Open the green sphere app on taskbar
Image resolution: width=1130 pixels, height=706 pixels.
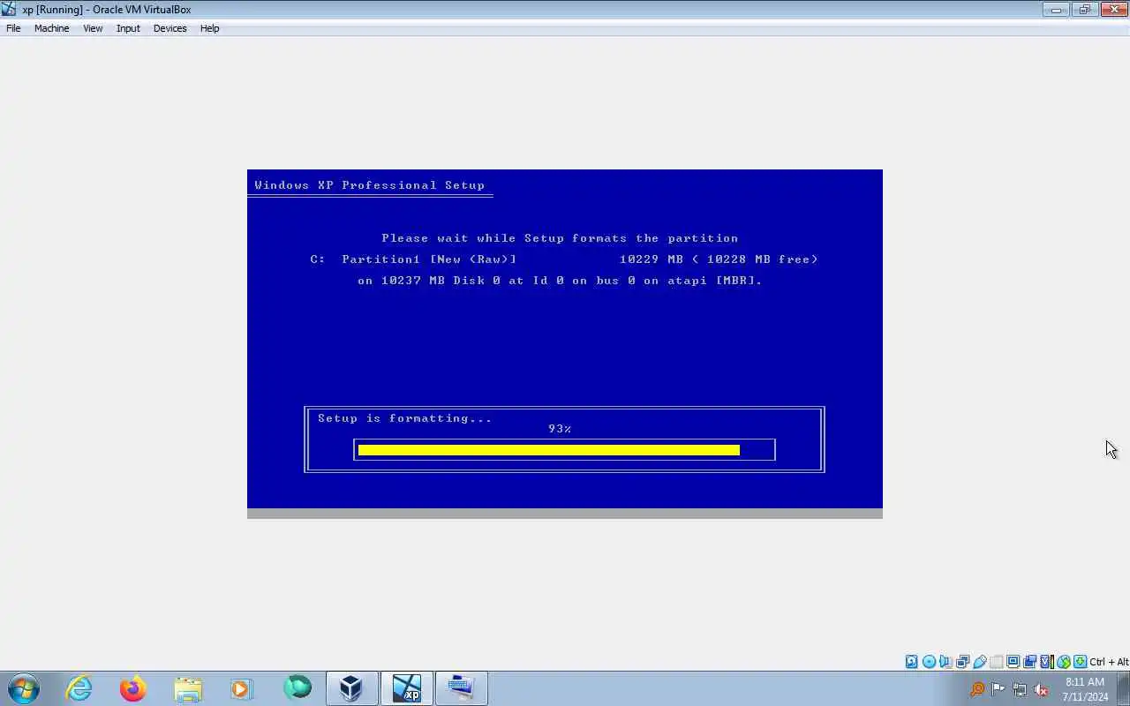298,687
